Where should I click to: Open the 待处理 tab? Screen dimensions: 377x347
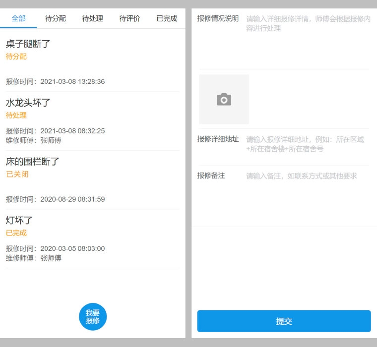tap(93, 18)
